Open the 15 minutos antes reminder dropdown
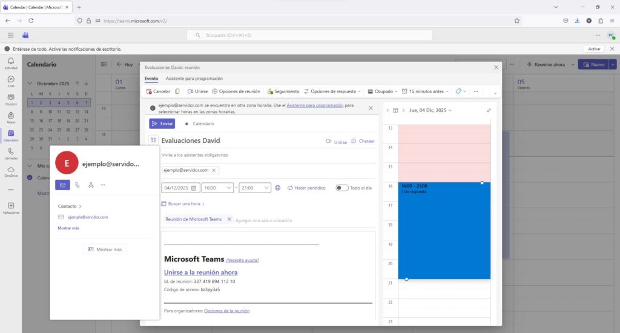This screenshot has width=620, height=333. tap(425, 91)
